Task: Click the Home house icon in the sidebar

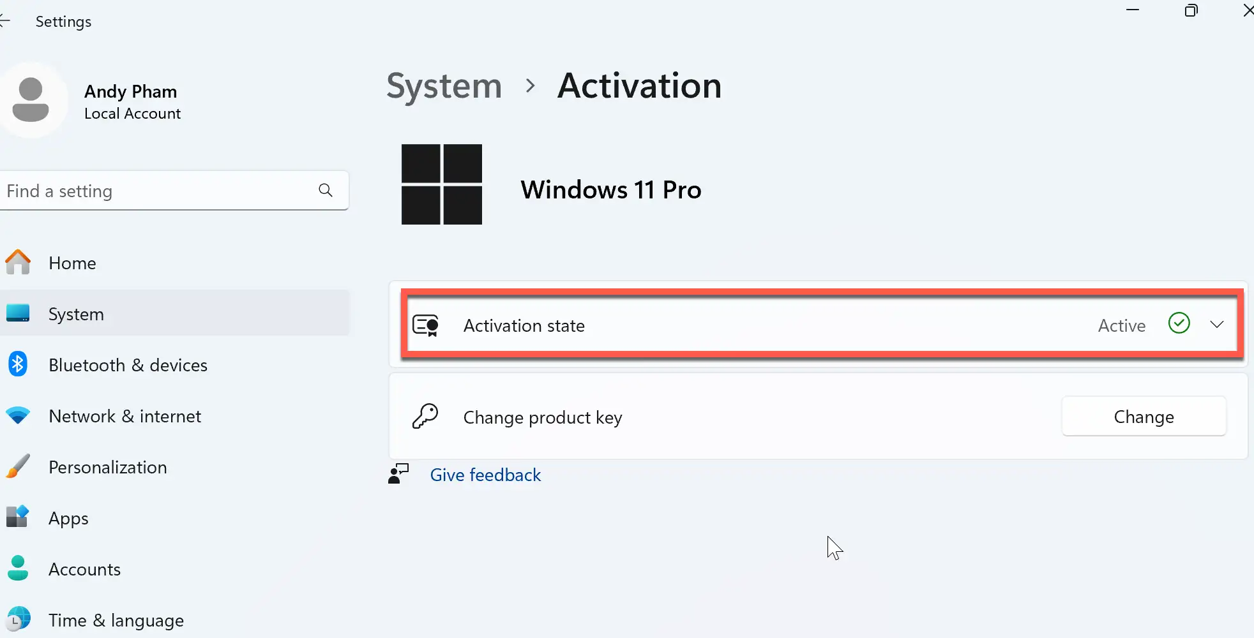Action: [x=18, y=262]
